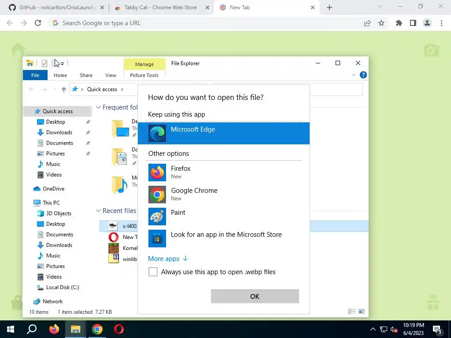This screenshot has width=451, height=338.
Task: Choose Firefox to open the file
Action: [x=223, y=173]
